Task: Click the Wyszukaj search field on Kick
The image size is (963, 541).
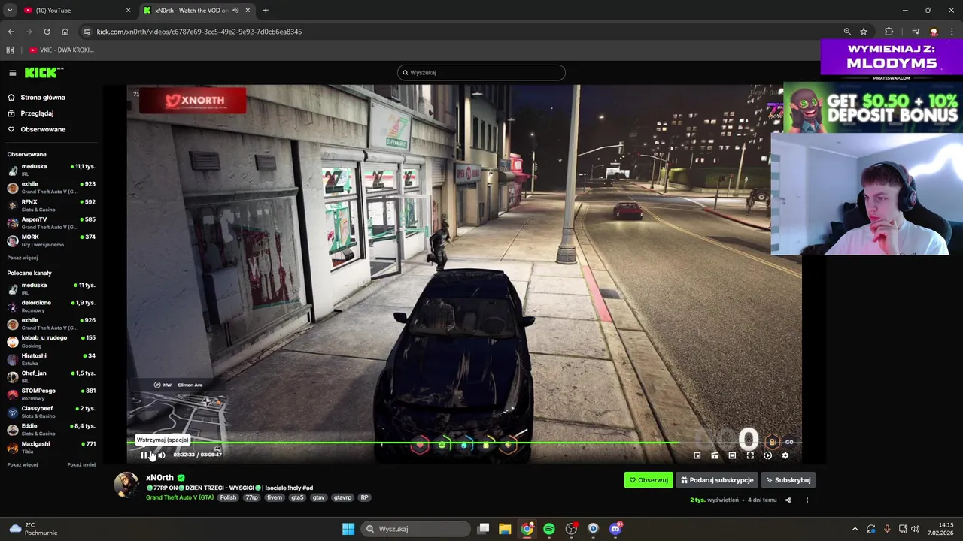Action: point(481,72)
